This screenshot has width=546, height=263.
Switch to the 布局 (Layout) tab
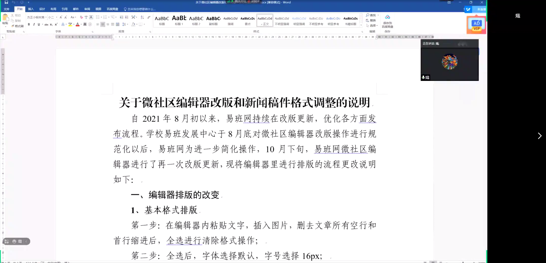(53, 9)
